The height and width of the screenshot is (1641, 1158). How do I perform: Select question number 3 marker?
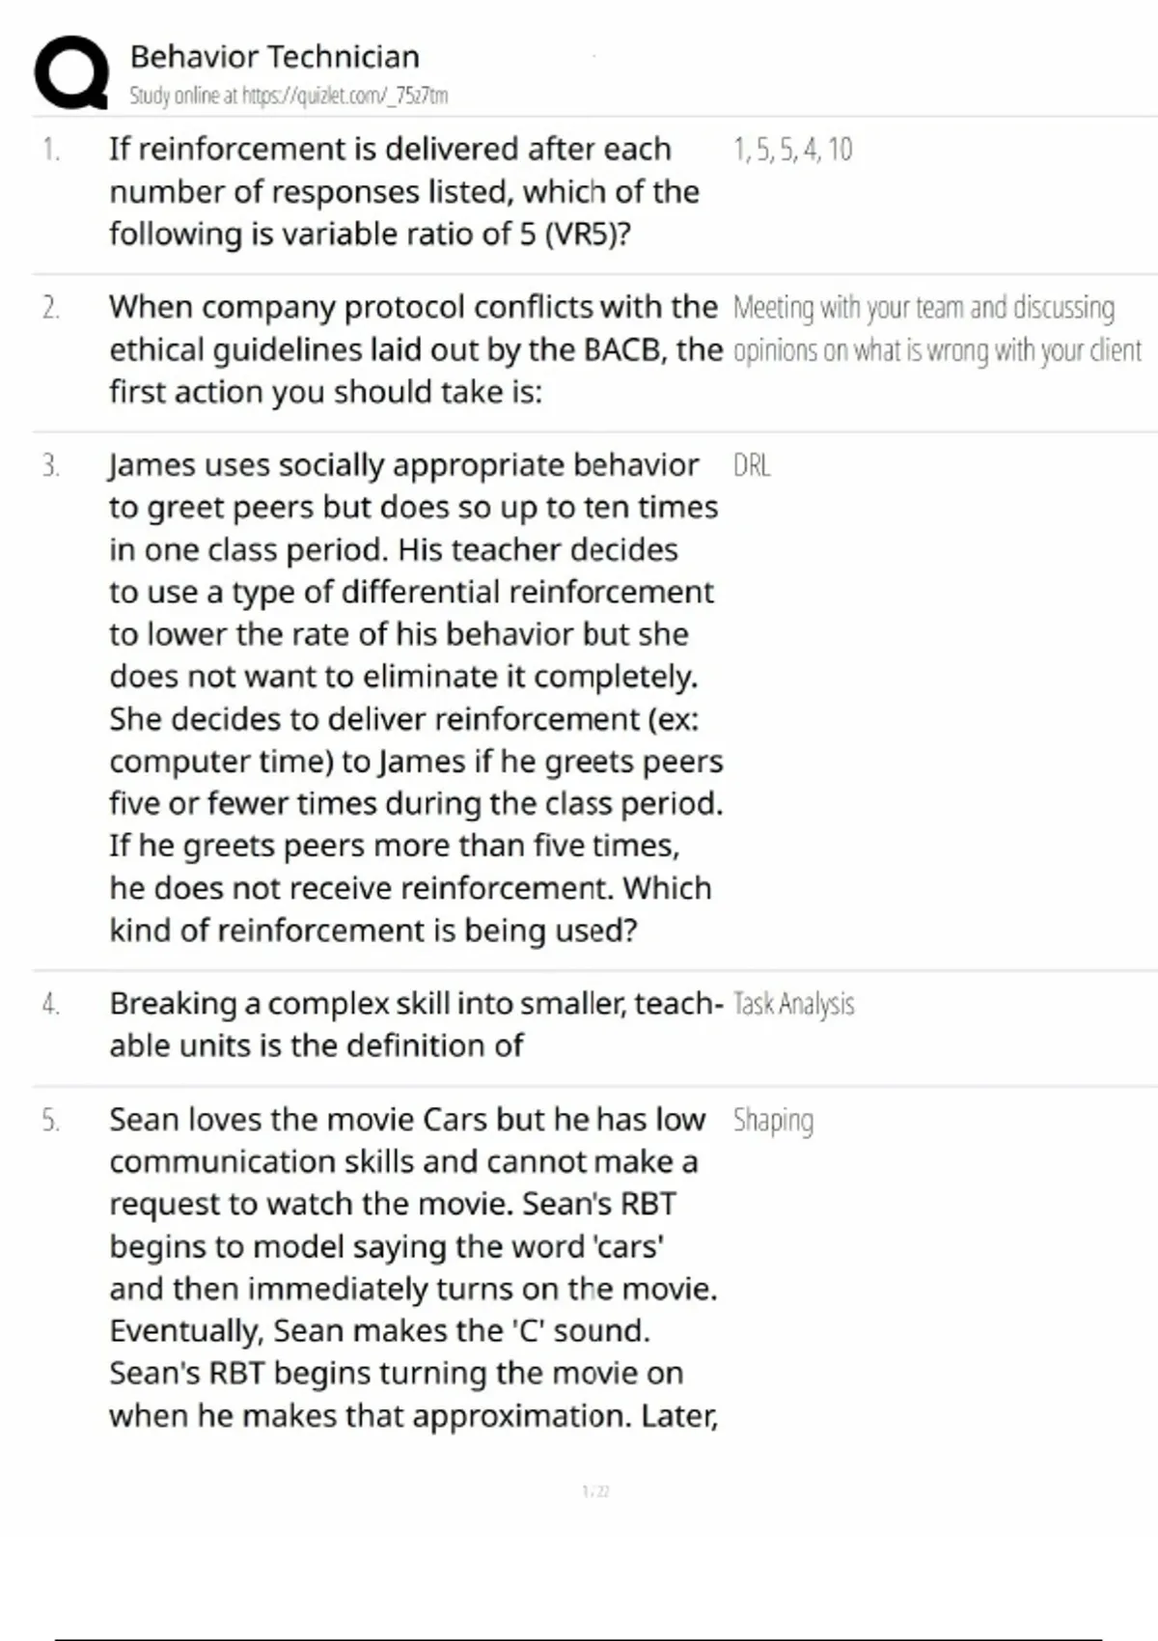pos(51,466)
